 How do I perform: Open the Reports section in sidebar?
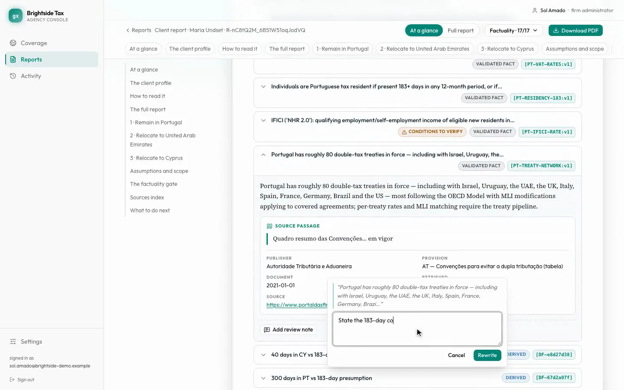click(x=52, y=59)
